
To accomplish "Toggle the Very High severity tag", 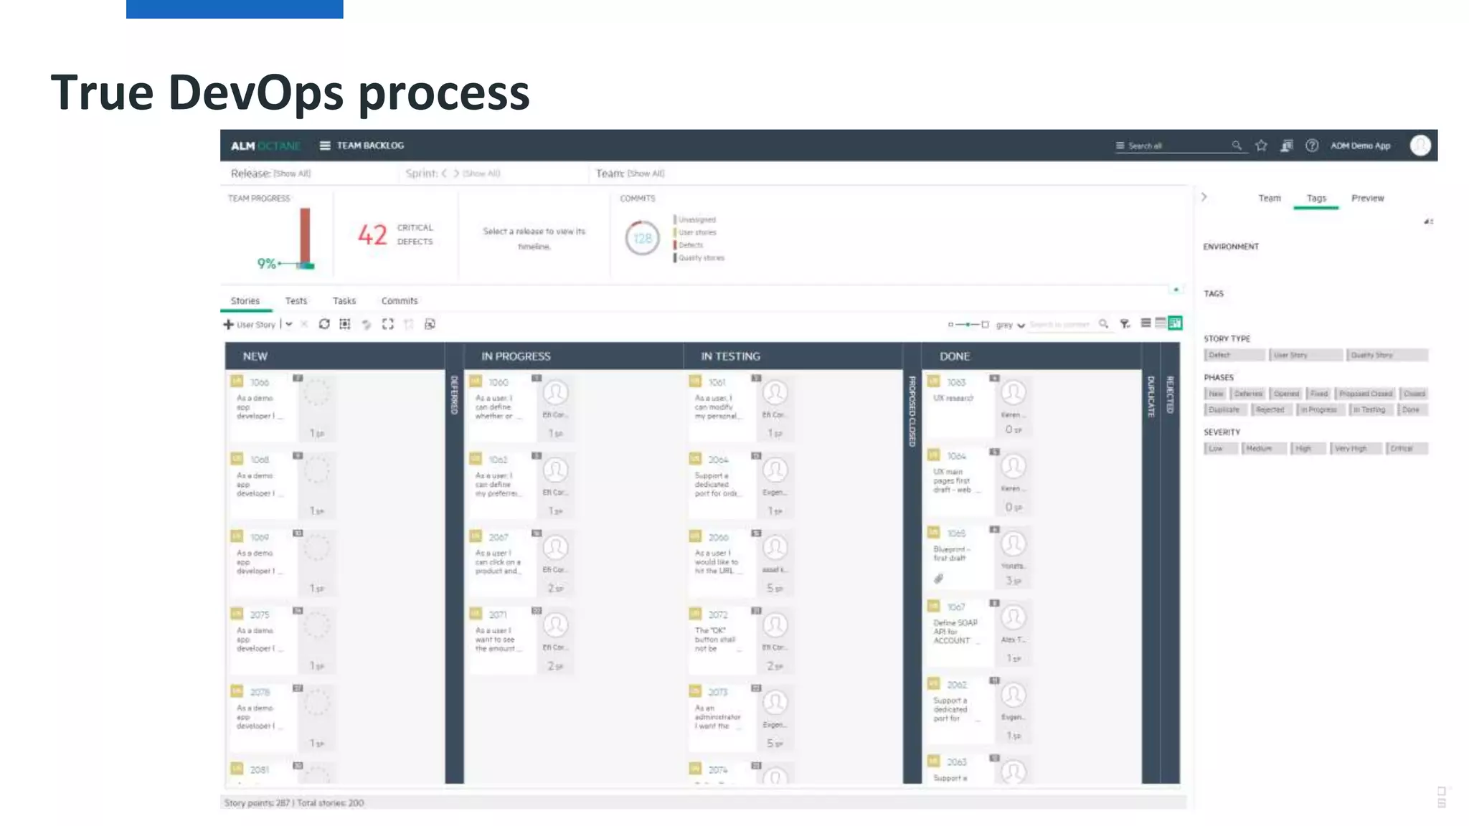I will click(1356, 449).
